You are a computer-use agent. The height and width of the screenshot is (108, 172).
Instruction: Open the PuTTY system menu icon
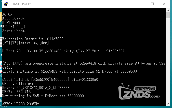point(6,4)
